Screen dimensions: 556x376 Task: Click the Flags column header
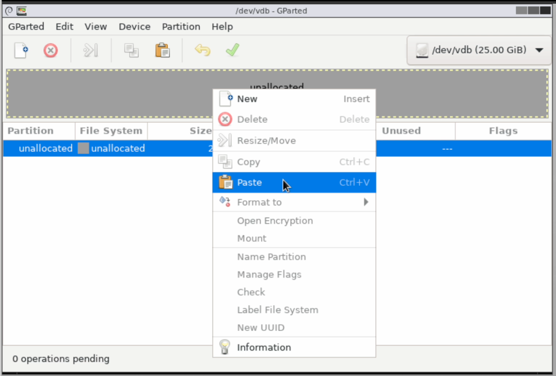(503, 131)
